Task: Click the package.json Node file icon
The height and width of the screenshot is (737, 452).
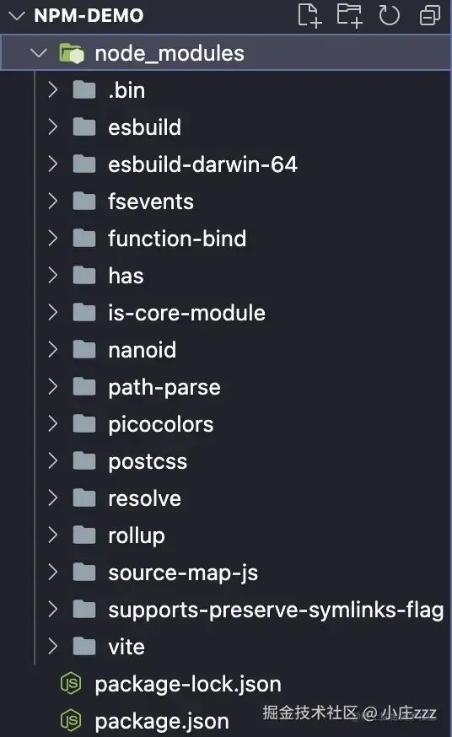Action: (71, 720)
